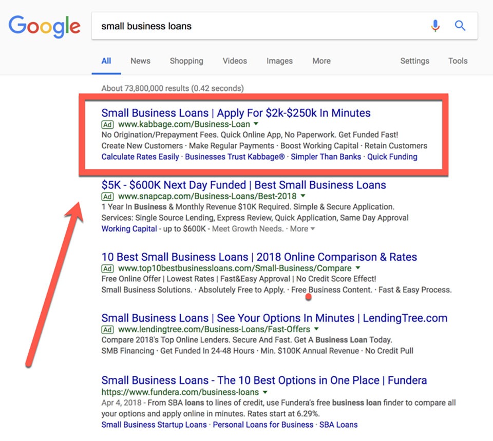Open LendingTree See Your Options In Minutes headline
Screen dimensions: 493x441
tap(274, 318)
